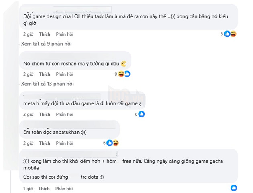The width and height of the screenshot is (253, 193).
Task: Click the emoji in the roshan comment
Action: (124, 64)
